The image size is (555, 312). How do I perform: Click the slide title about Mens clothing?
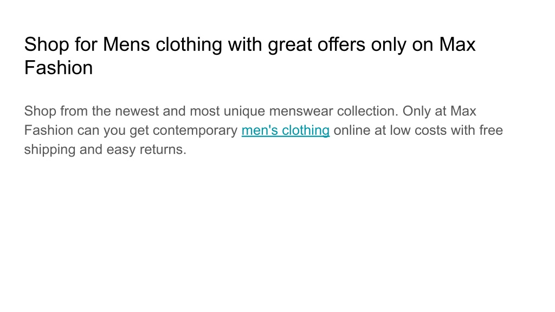pyautogui.click(x=249, y=56)
